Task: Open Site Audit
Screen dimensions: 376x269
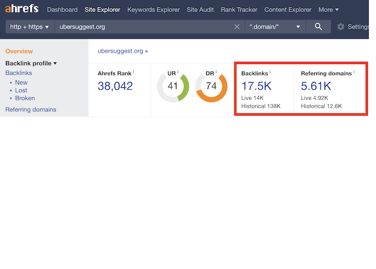Action: (200, 10)
